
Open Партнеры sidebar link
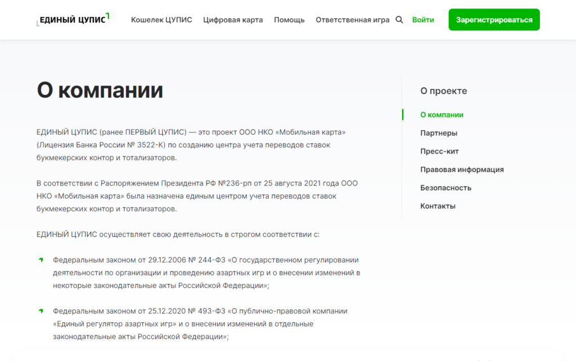pos(439,133)
